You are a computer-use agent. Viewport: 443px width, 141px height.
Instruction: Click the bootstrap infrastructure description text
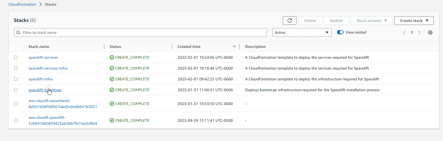pos(312,90)
